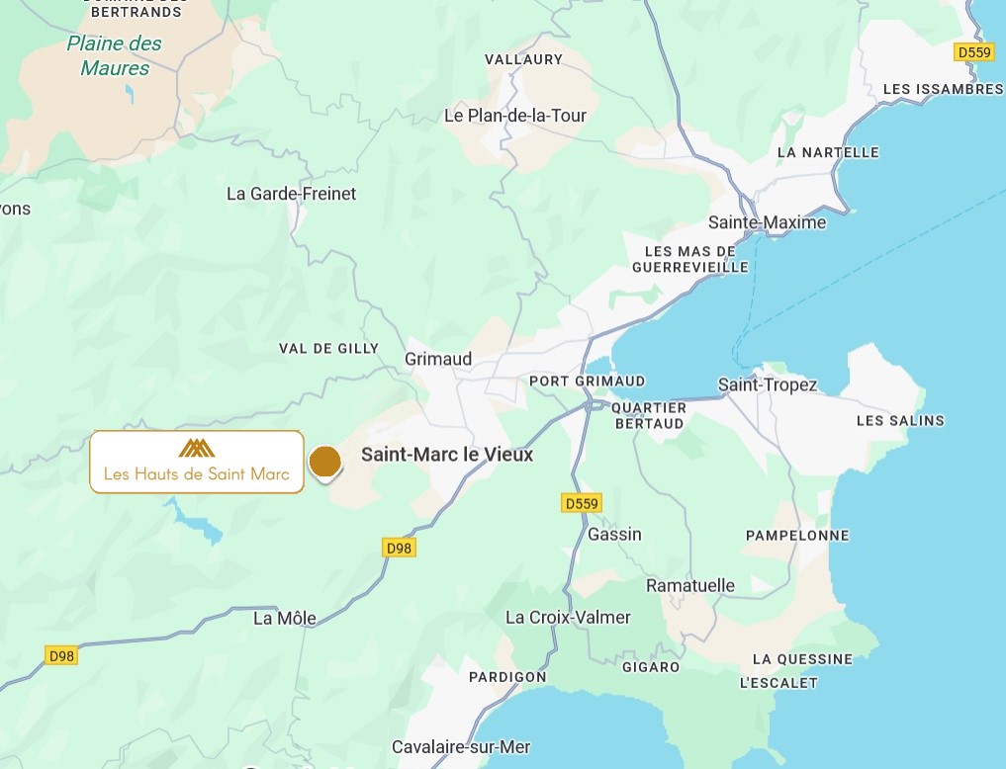1006x769 pixels.
Task: Click the orange location marker pin
Action: click(325, 462)
